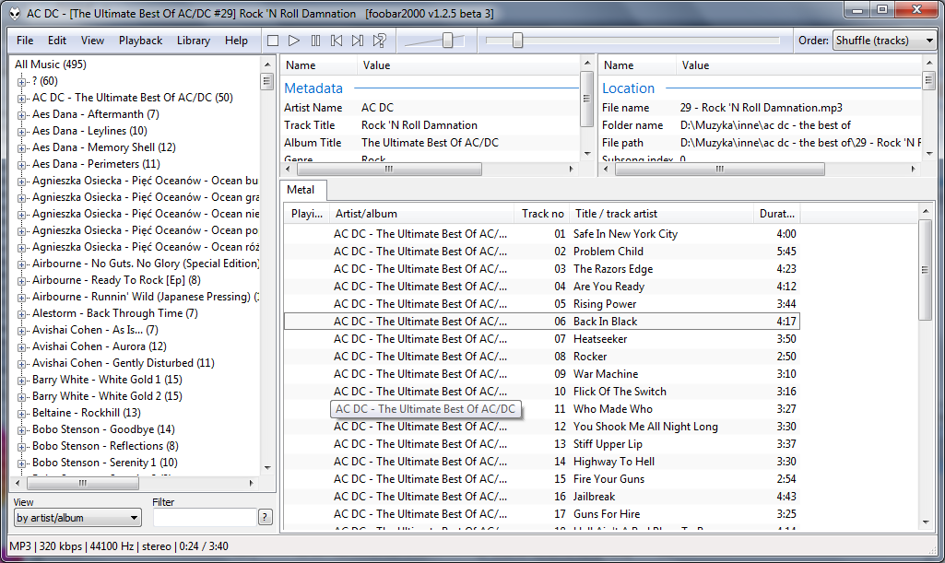Expand Aes Dana - Leylines node

(x=22, y=131)
